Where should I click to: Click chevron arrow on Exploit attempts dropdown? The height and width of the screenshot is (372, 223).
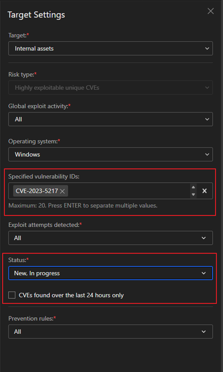click(204, 238)
